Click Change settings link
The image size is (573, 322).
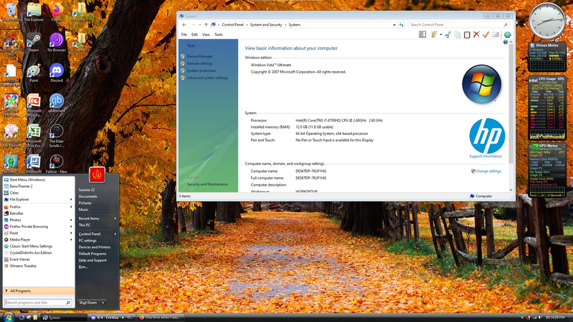point(488,171)
